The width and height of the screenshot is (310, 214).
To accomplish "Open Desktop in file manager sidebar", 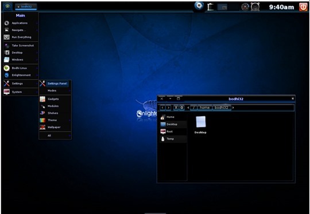I will [x=173, y=124].
